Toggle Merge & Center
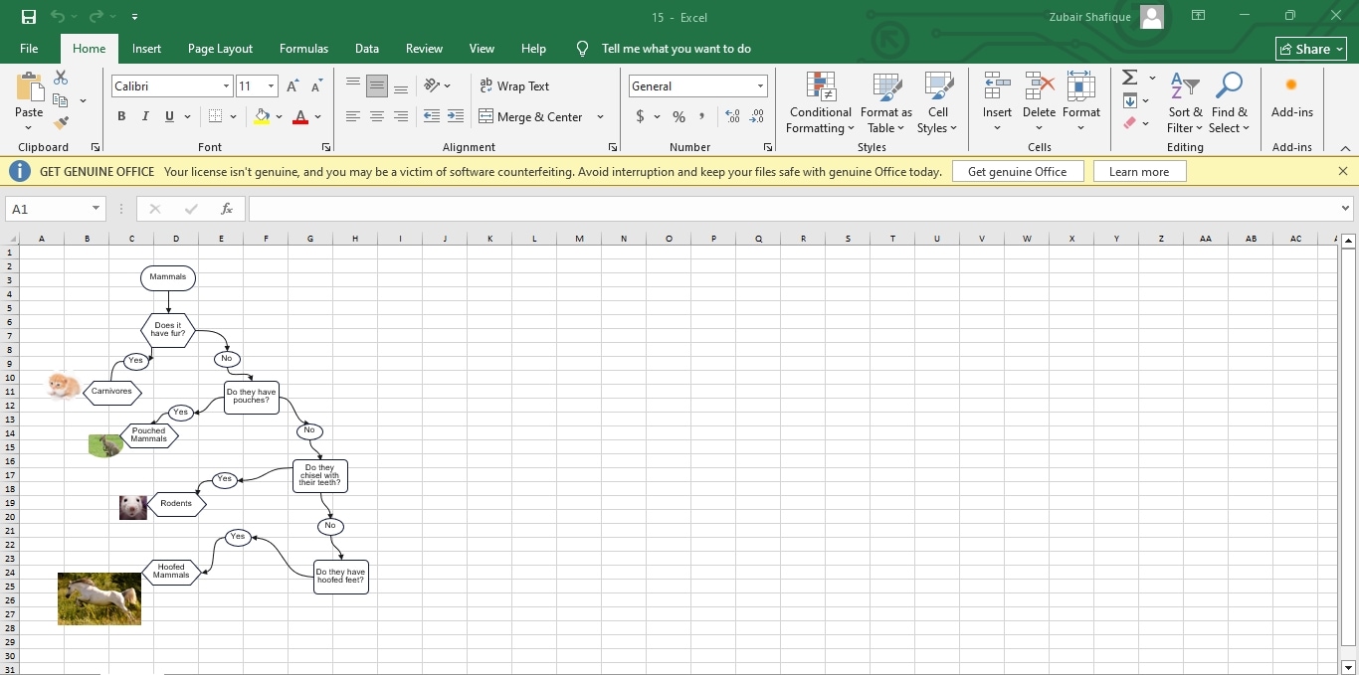This screenshot has height=675, width=1359. [x=534, y=116]
